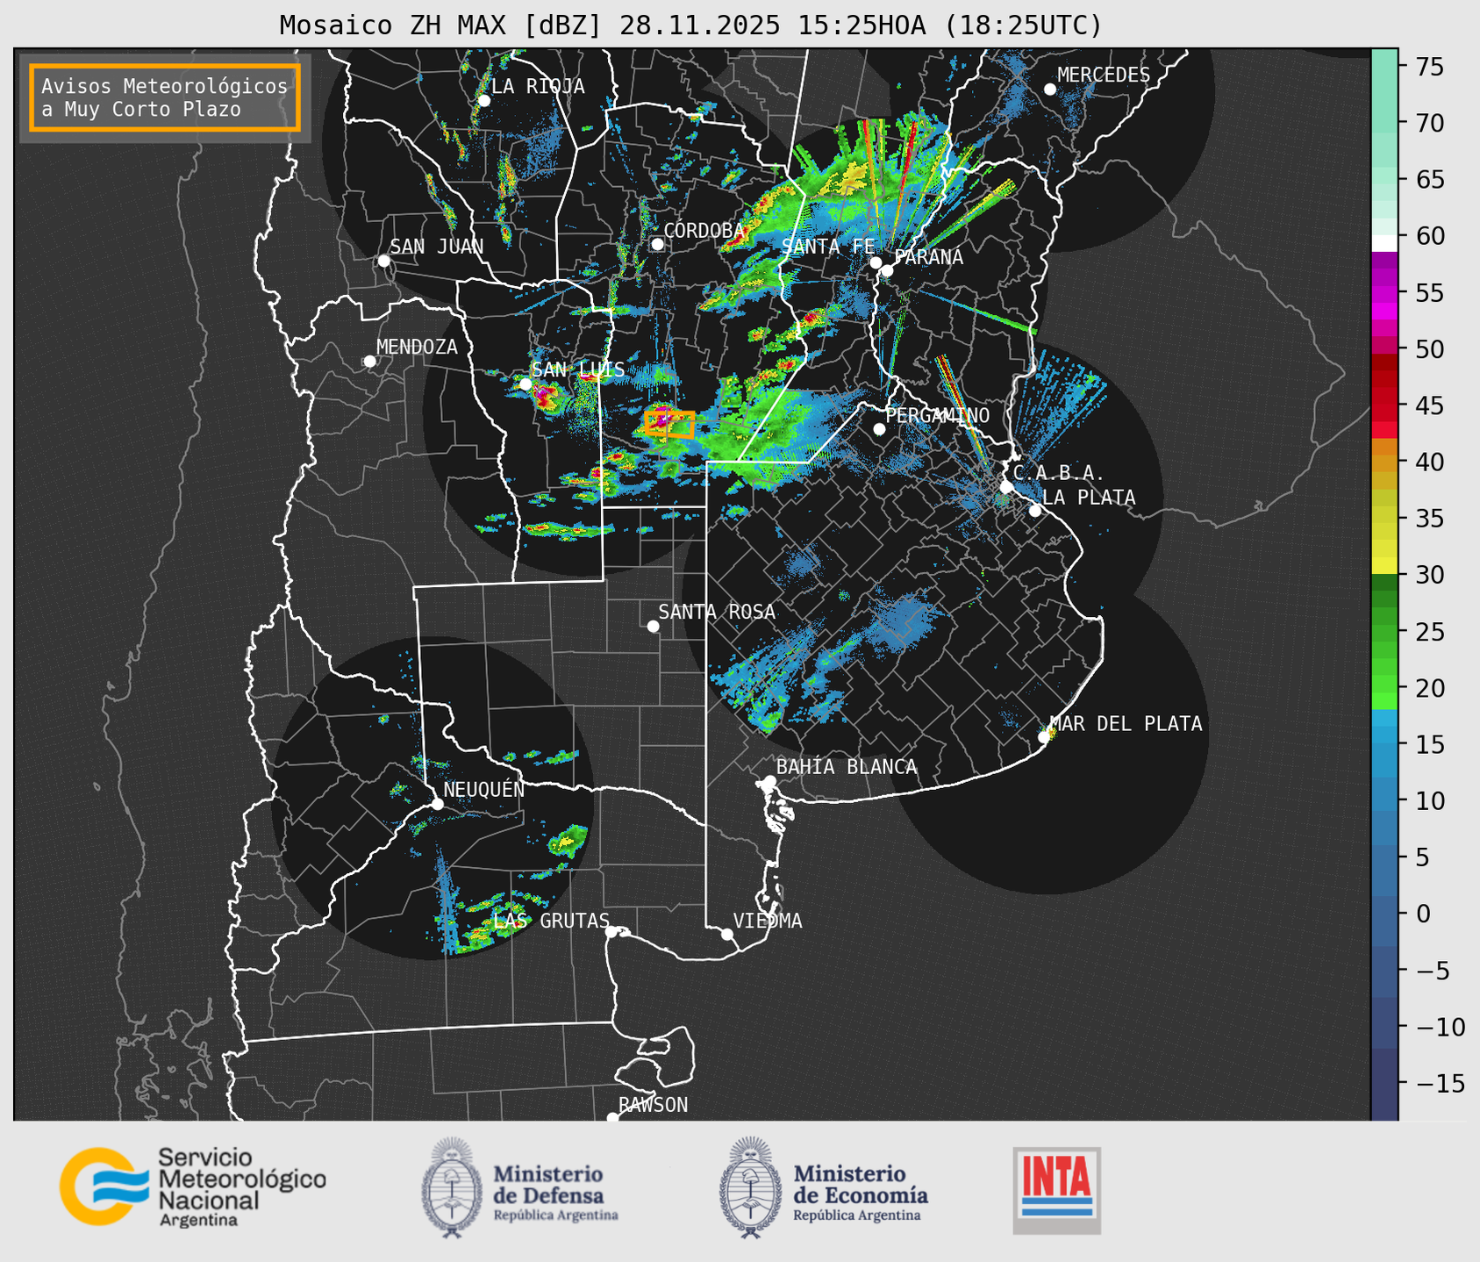
Task: Click the white 60 dBZ band on colorbar
Action: [1384, 242]
